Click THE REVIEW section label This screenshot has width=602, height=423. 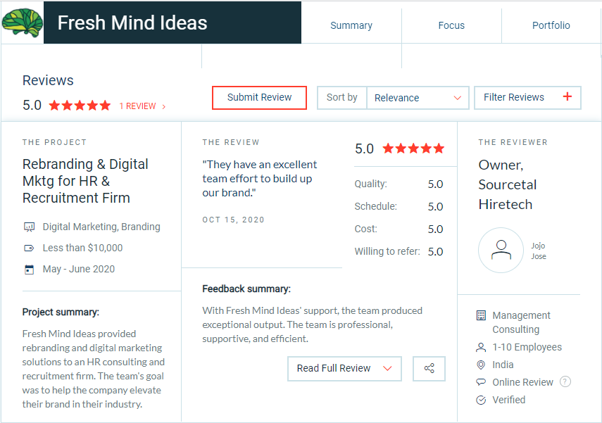pos(231,142)
